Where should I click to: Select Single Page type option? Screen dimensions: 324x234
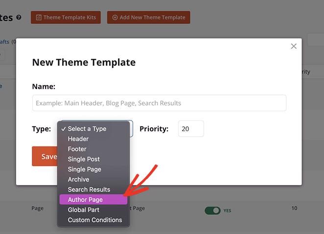pyautogui.click(x=93, y=169)
